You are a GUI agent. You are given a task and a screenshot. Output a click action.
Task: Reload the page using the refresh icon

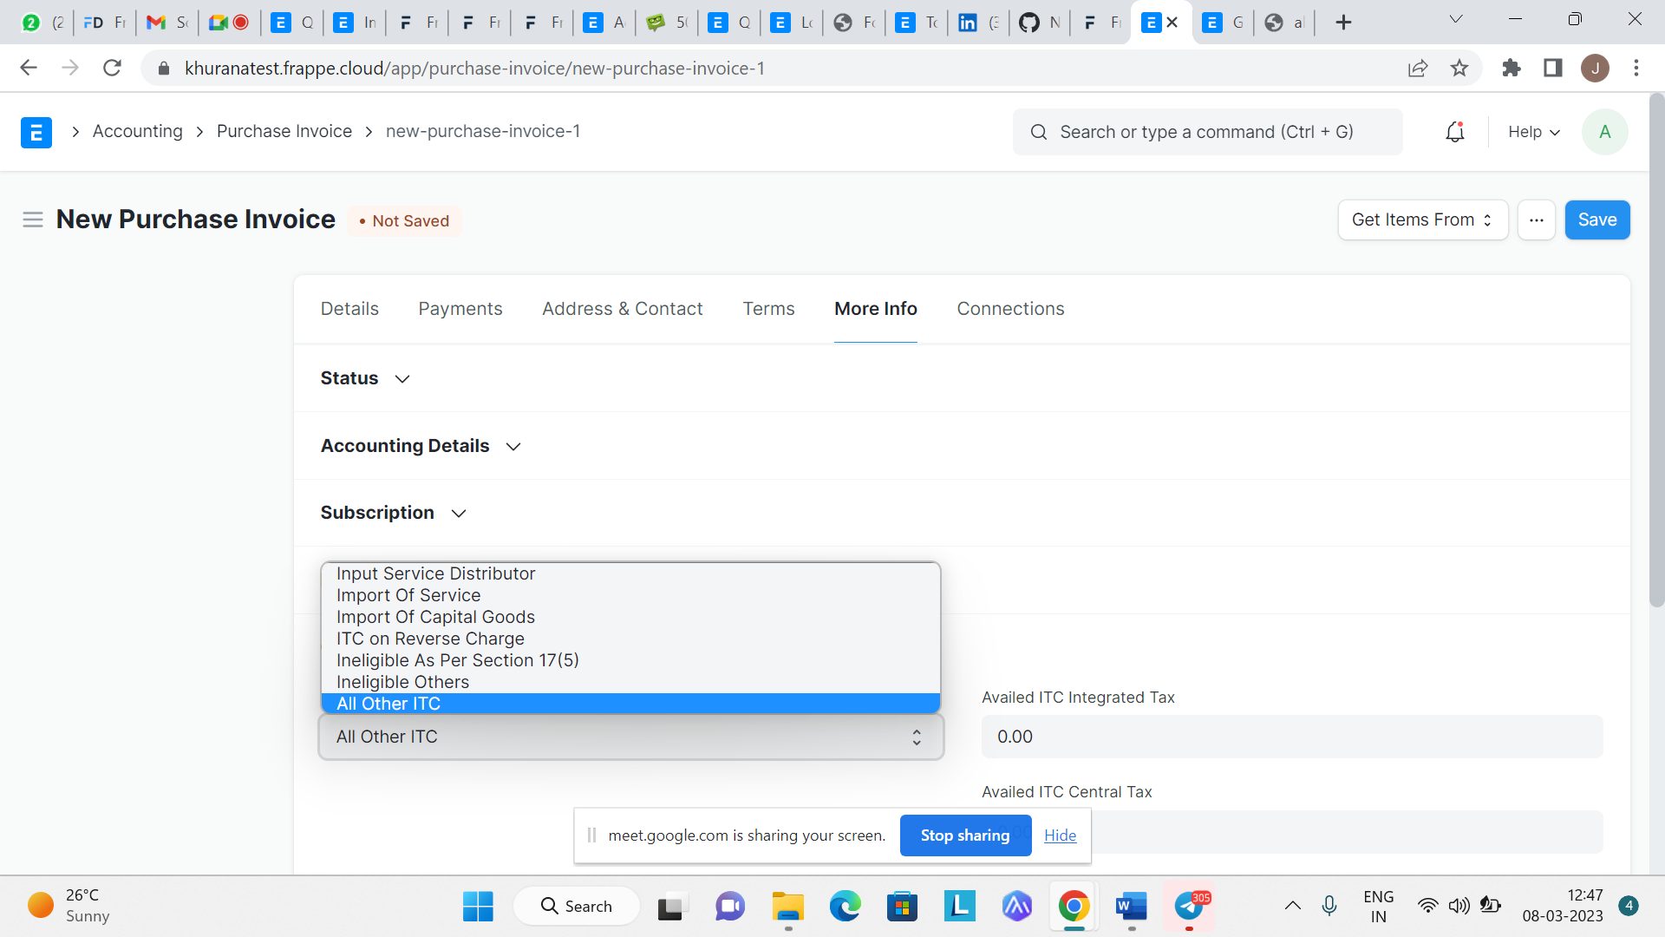[112, 69]
